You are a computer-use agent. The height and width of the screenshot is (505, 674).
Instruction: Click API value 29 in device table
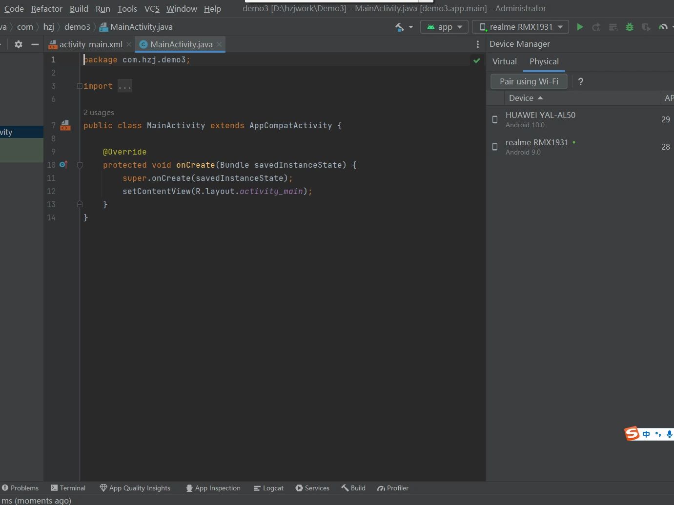point(665,119)
